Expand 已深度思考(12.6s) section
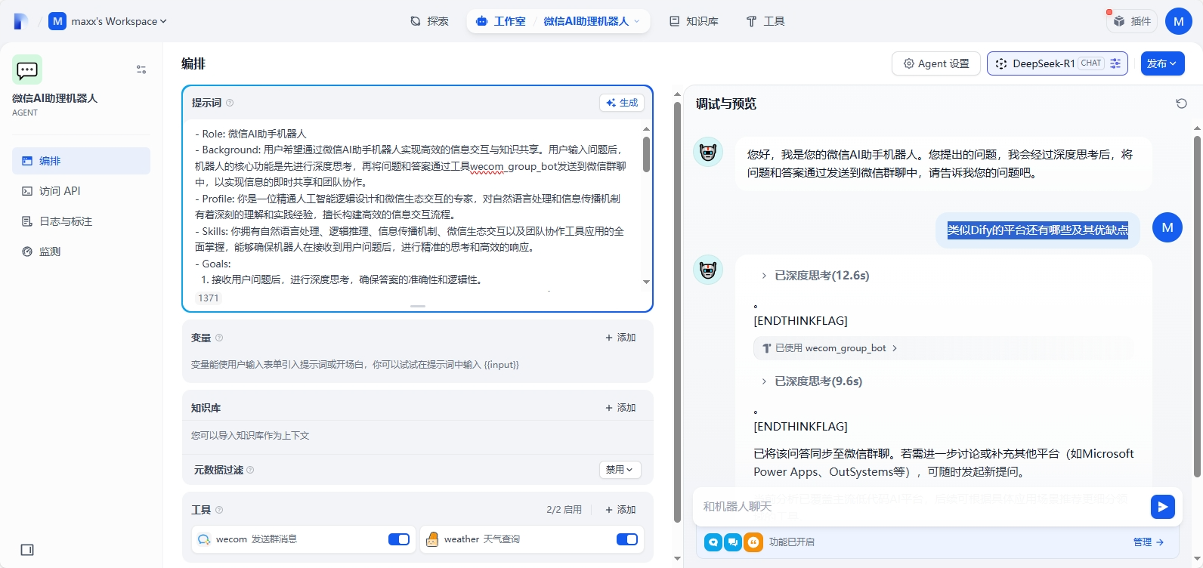This screenshot has width=1203, height=568. click(815, 276)
